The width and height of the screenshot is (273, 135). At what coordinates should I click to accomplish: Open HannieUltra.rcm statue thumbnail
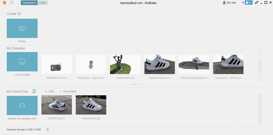tap(125, 65)
